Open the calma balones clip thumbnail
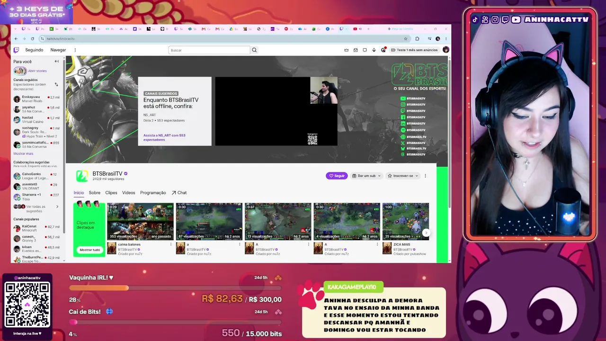This screenshot has width=606, height=341. tap(140, 221)
